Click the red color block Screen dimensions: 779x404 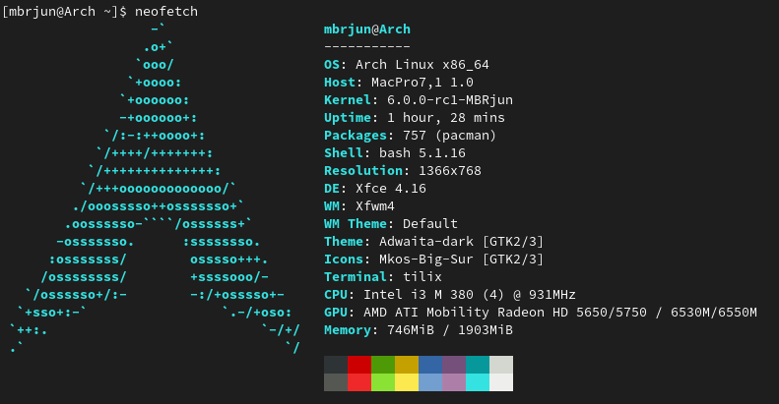(359, 365)
